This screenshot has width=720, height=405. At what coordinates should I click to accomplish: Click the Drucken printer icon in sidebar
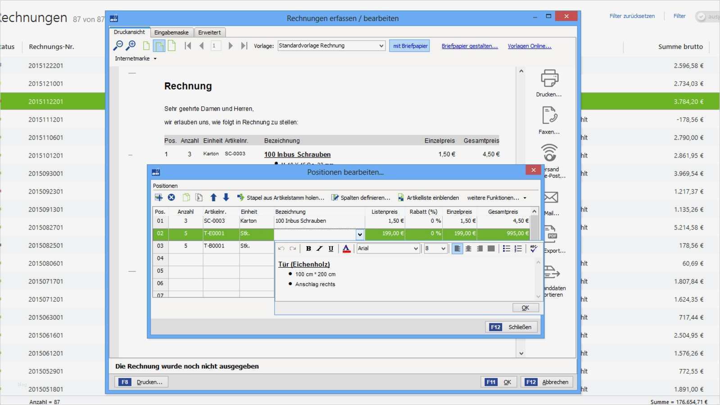click(549, 78)
